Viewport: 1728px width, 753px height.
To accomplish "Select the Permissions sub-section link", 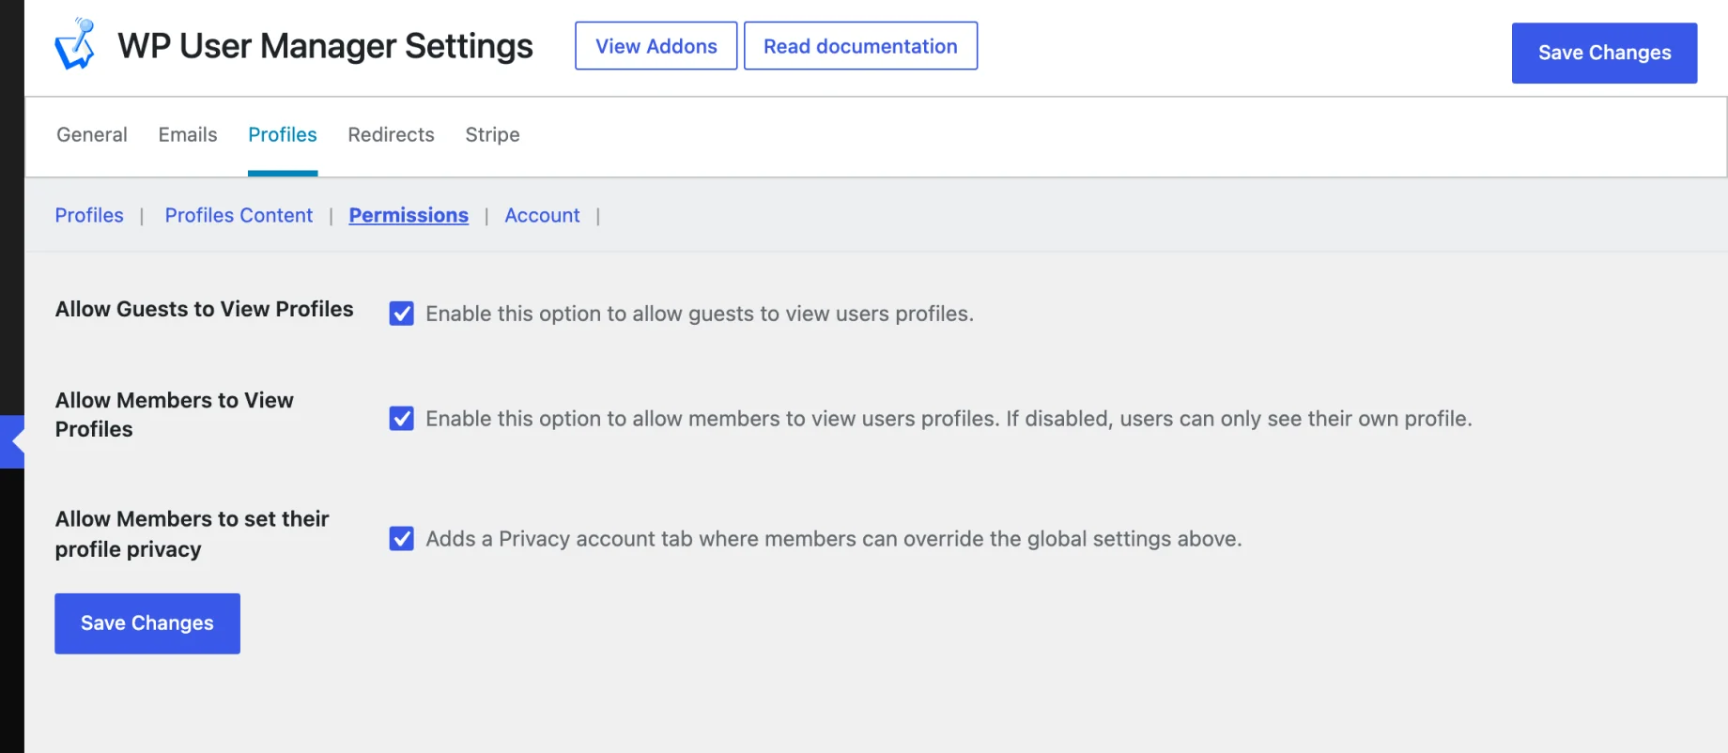I will click(409, 215).
